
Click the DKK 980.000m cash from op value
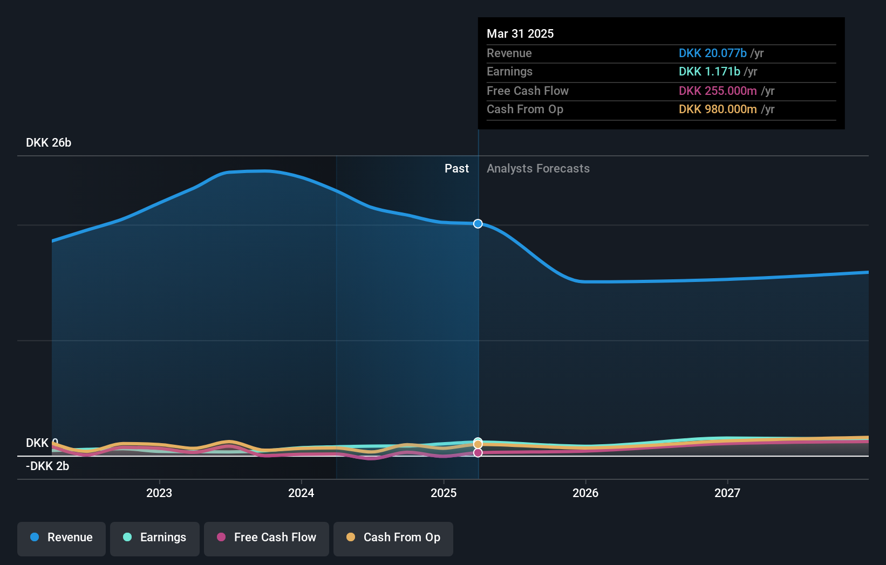tap(718, 109)
